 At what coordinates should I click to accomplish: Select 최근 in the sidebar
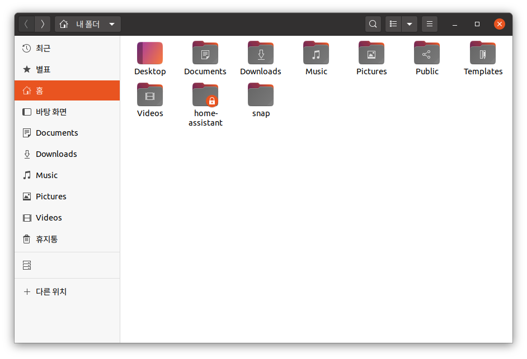click(67, 49)
